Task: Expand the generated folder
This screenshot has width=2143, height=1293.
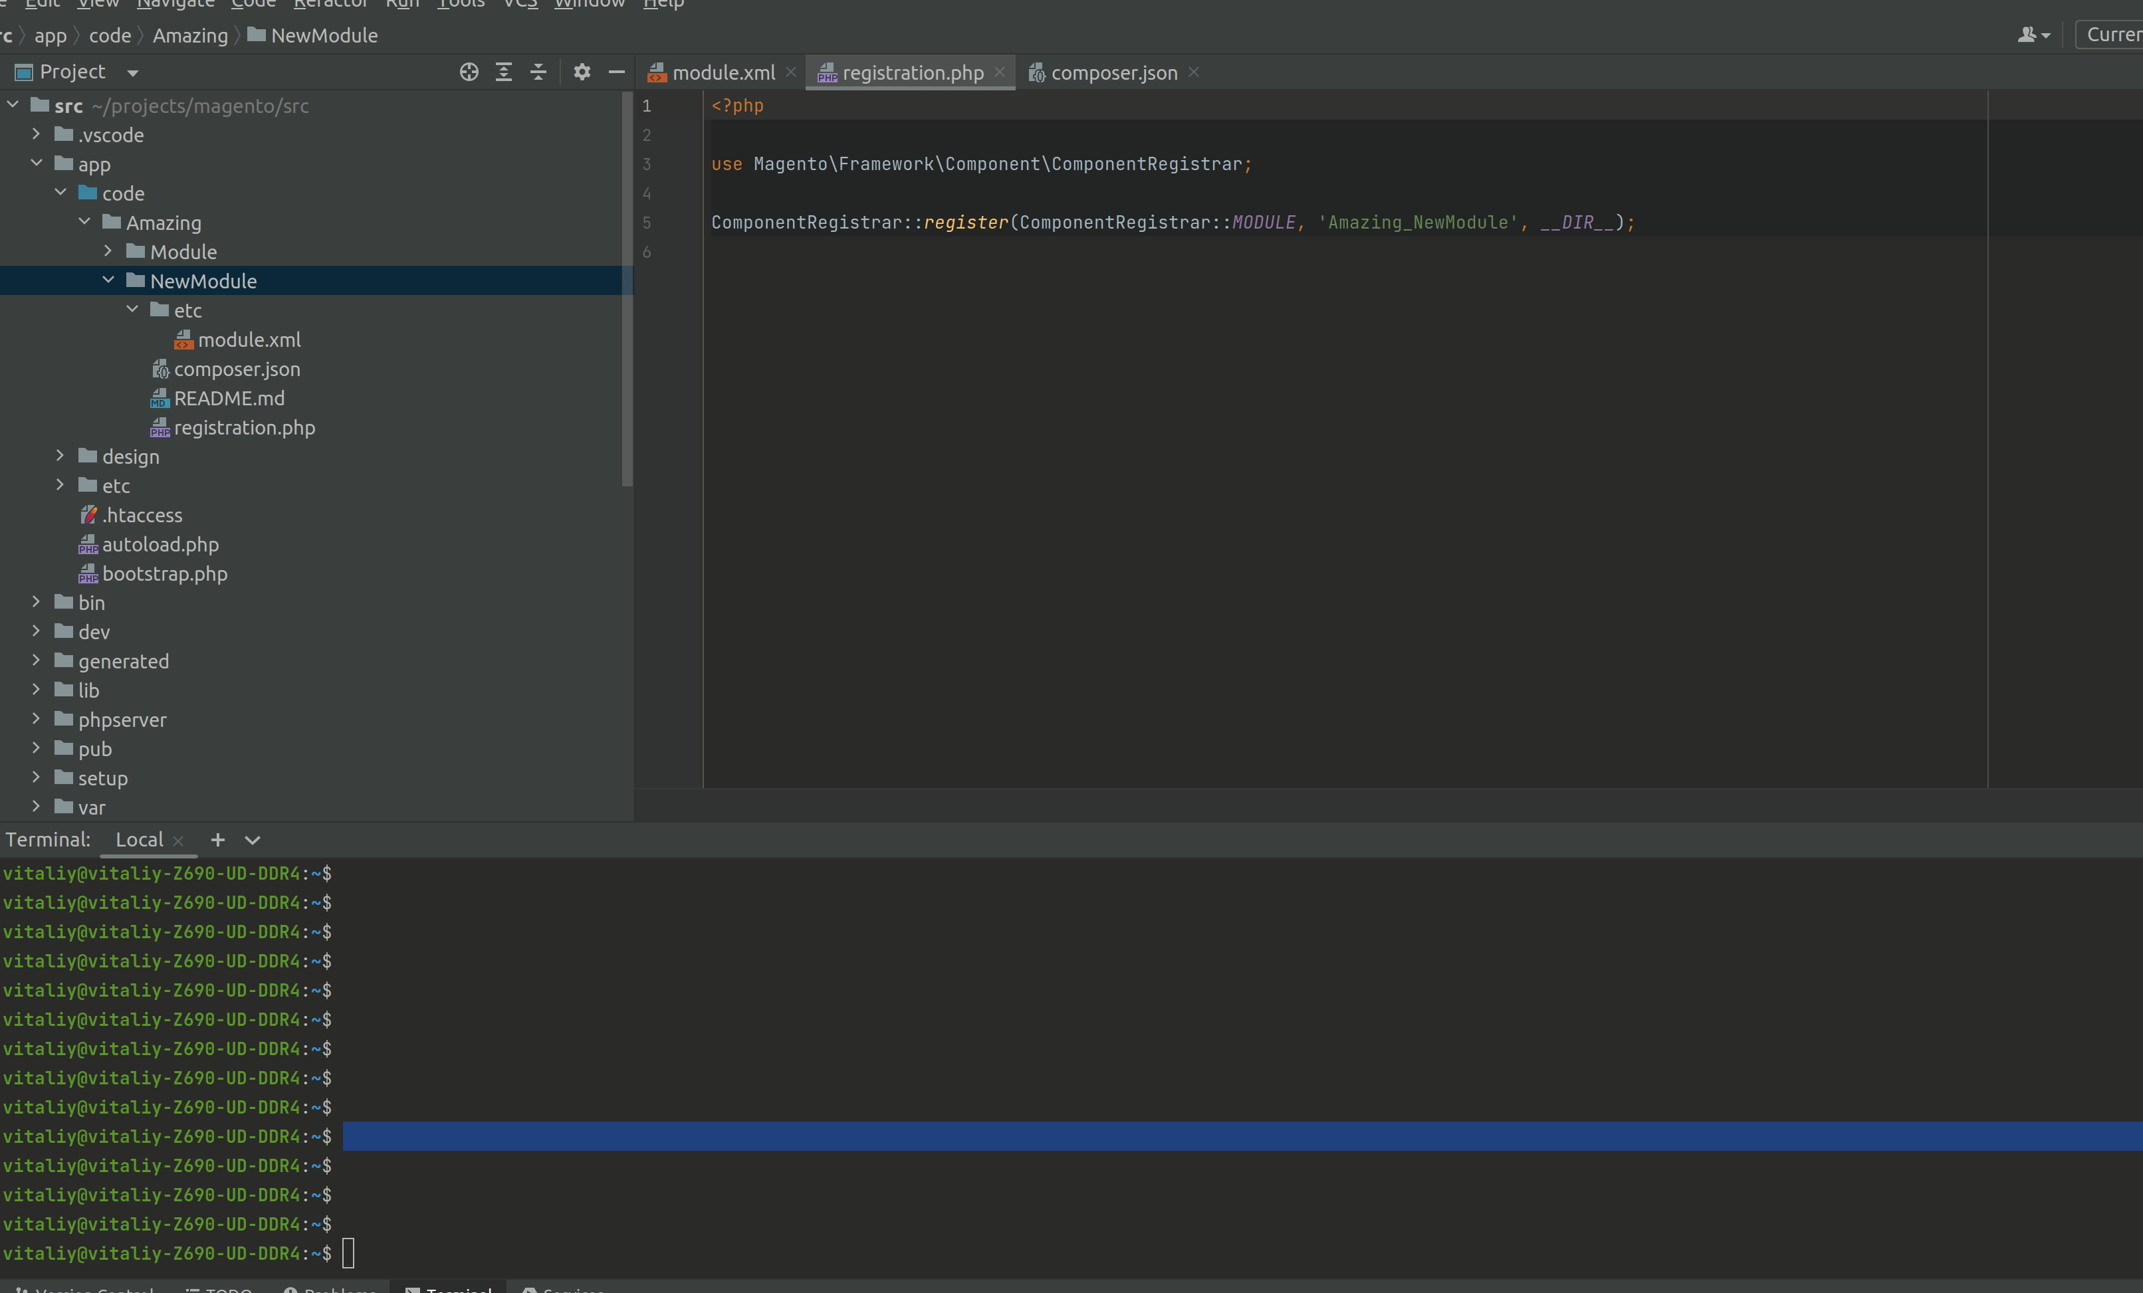Action: pyautogui.click(x=36, y=661)
